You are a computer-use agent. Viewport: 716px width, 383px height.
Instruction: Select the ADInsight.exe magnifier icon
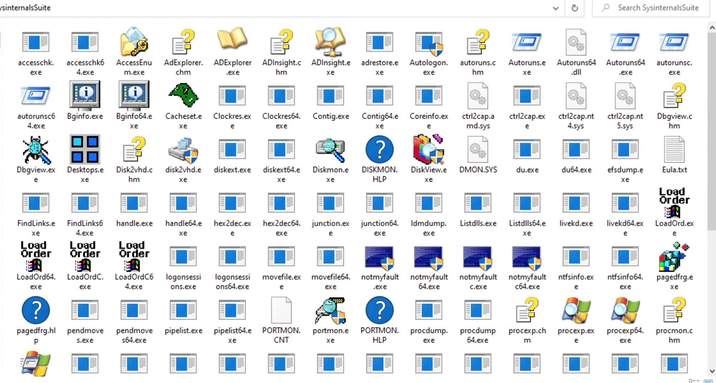click(330, 42)
